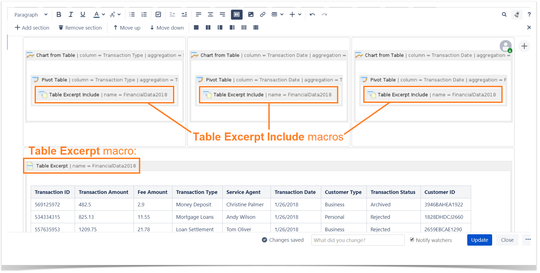Select the three equal columns layout

point(244,27)
